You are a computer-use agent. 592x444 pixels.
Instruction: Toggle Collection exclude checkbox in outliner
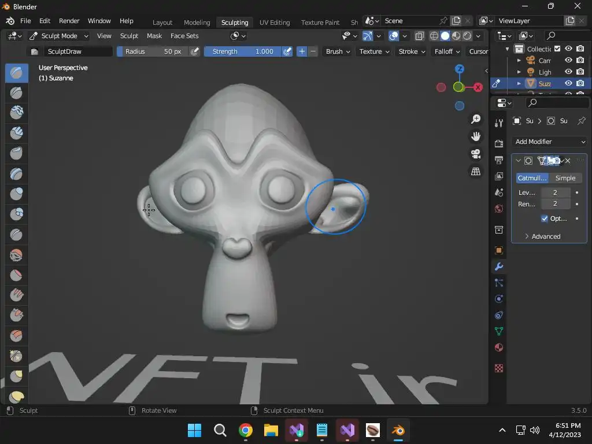[557, 49]
